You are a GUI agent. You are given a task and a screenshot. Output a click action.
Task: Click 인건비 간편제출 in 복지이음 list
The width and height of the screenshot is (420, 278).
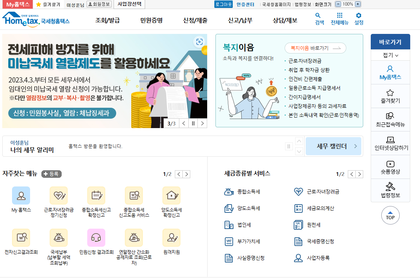point(305,79)
